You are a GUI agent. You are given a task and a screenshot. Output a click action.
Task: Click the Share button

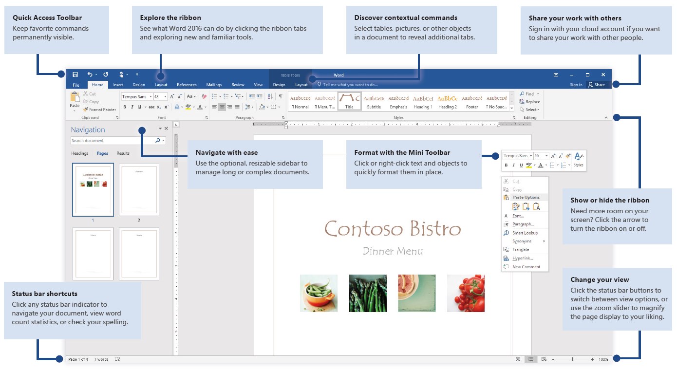596,85
